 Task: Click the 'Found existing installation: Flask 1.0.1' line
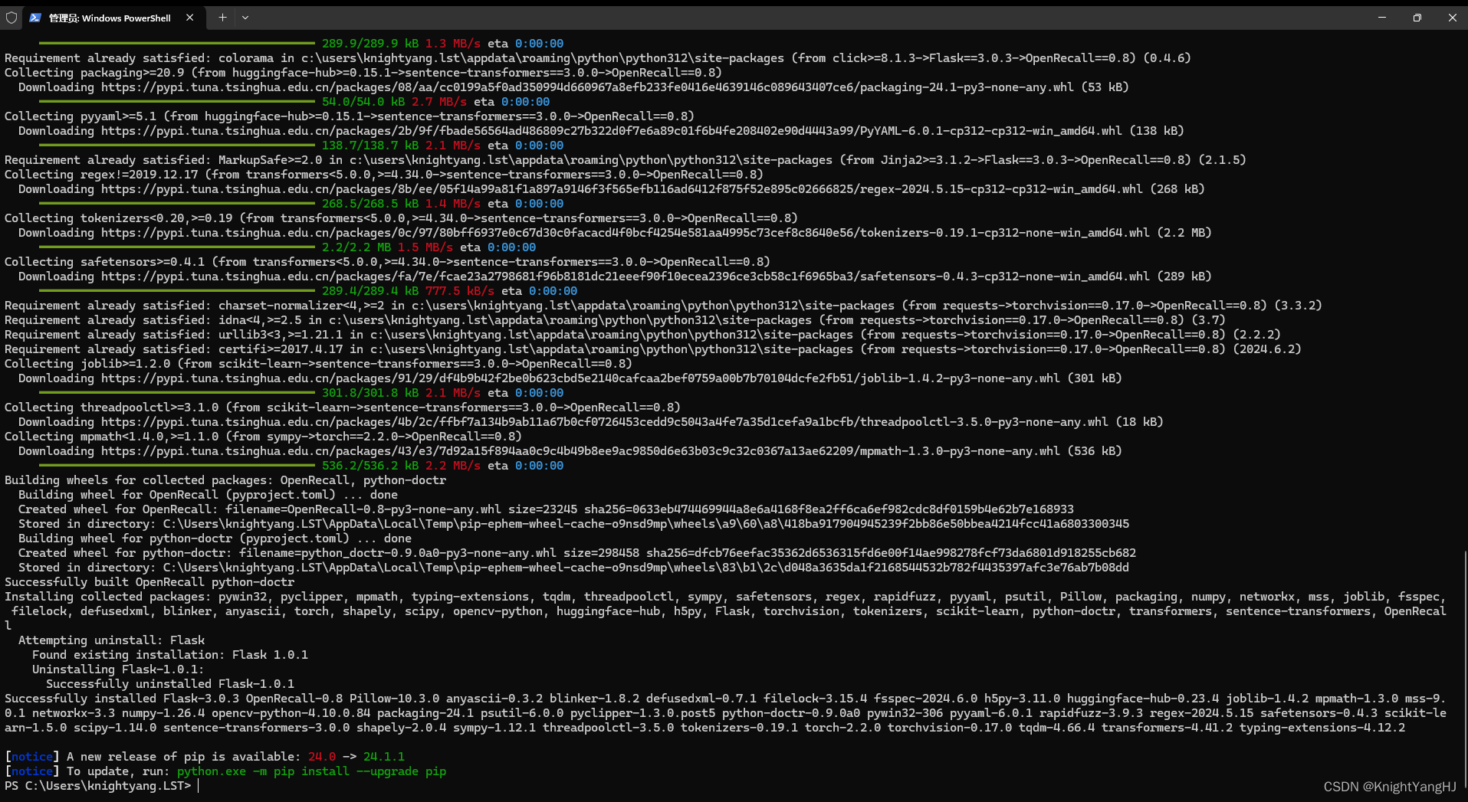(170, 655)
